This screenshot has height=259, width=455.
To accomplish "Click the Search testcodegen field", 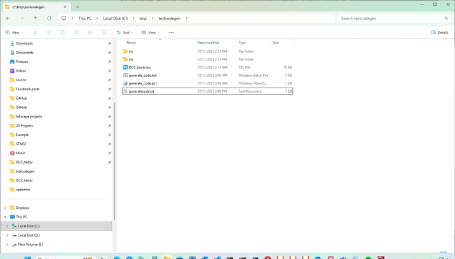I will 395,18.
